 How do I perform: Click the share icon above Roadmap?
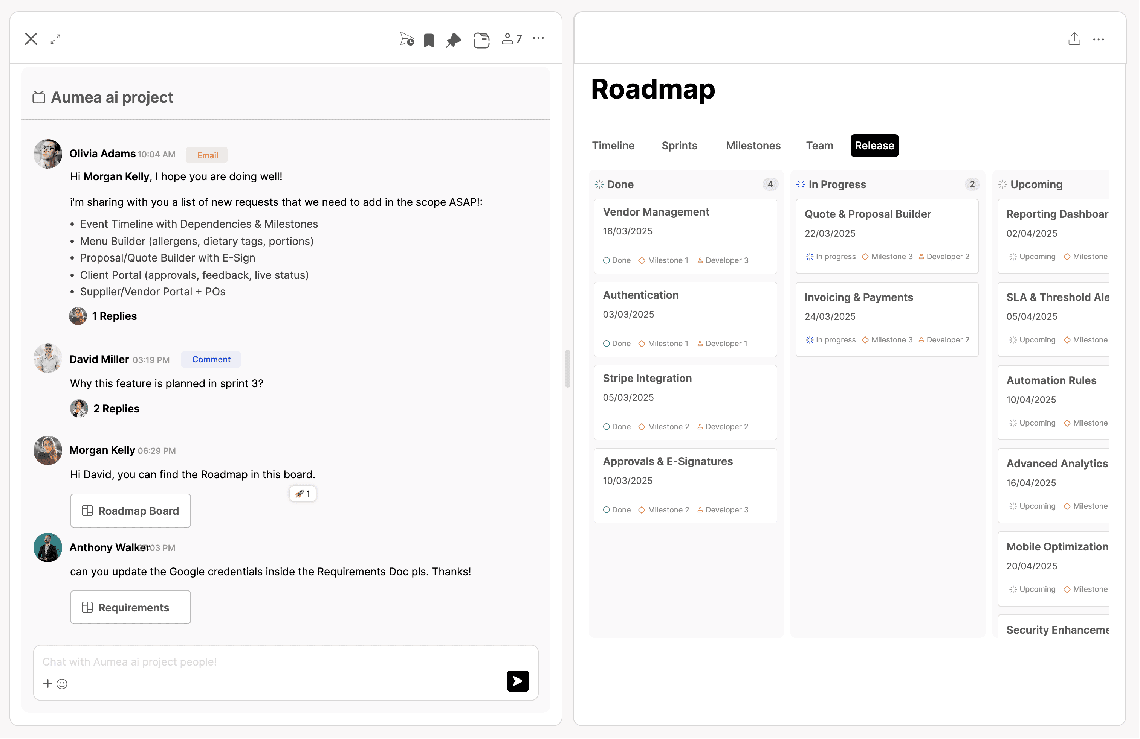pos(1074,39)
